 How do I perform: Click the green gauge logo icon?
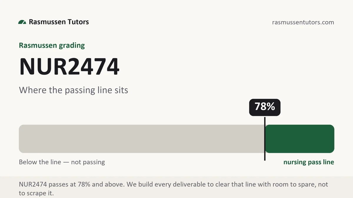[22, 22]
